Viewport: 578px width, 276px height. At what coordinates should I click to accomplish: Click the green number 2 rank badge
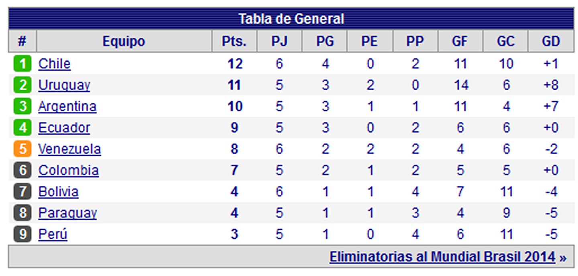[22, 85]
